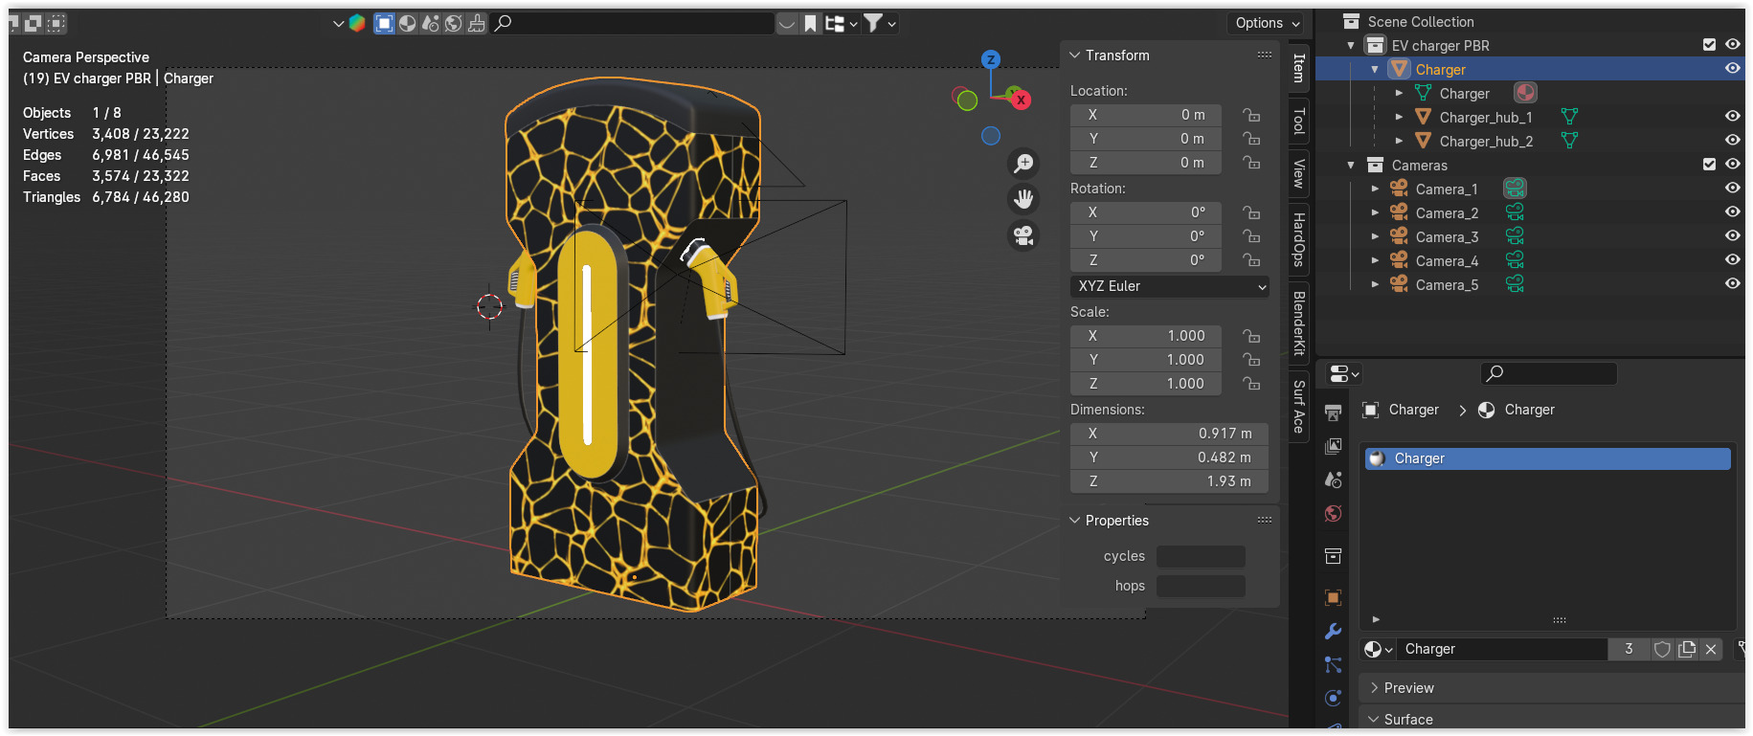Open the orange Object properties tab

[1333, 598]
